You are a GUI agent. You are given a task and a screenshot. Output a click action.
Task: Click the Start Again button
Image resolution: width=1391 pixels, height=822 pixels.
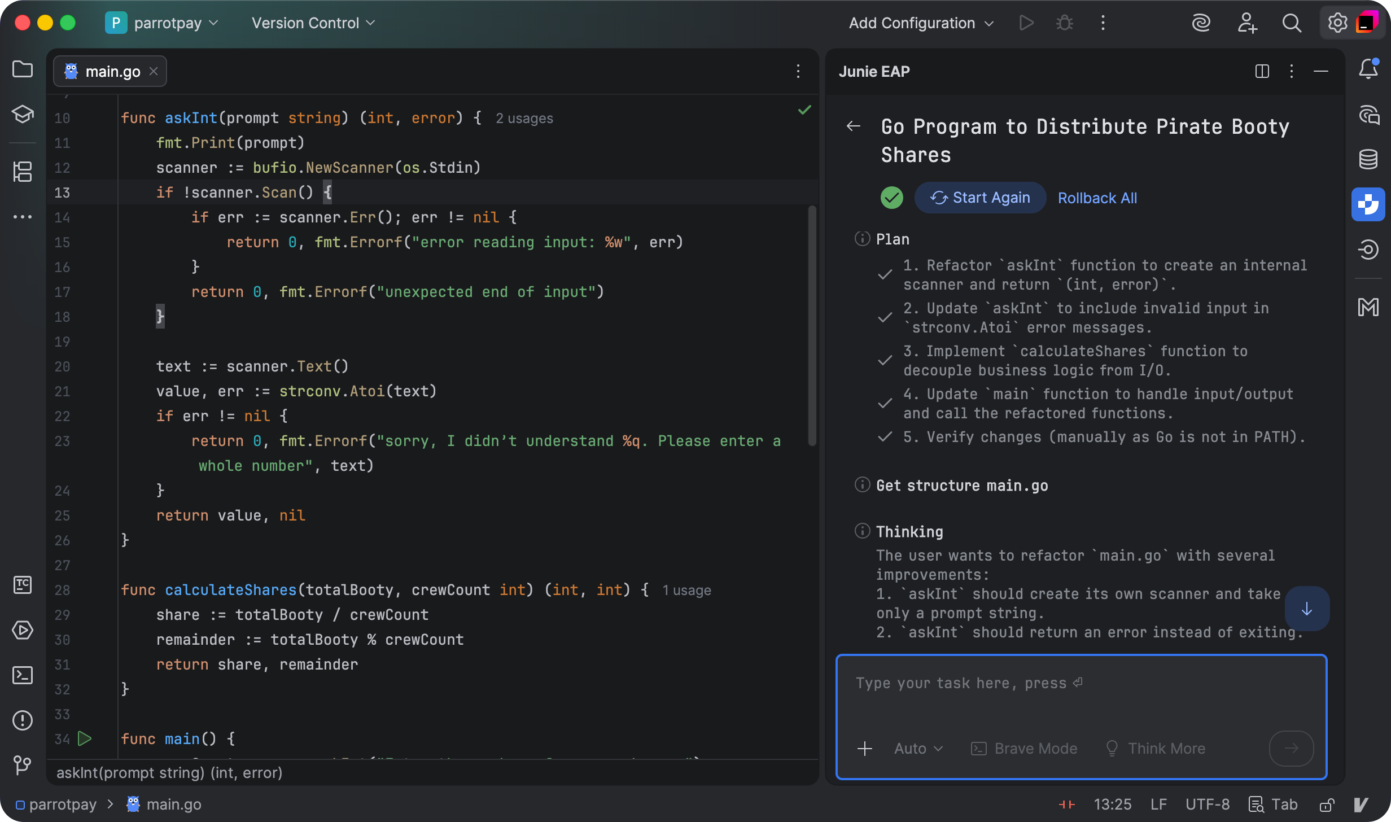coord(980,198)
